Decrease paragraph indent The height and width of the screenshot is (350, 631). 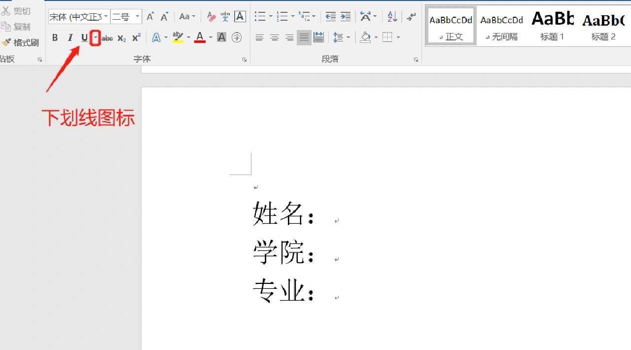[x=331, y=17]
